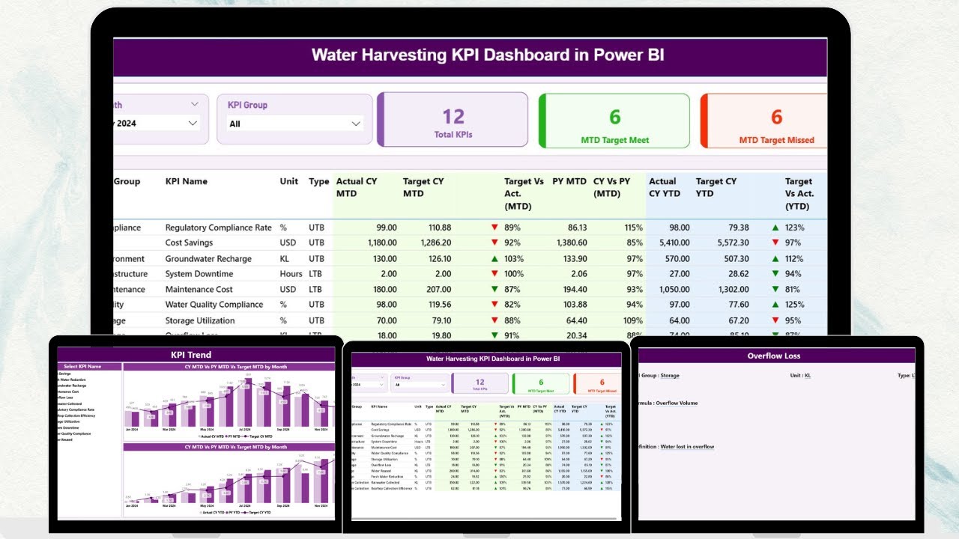959x539 pixels.
Task: Click green down MTD arrow for Maintenance Cost, laptop dashboard
Action: click(x=494, y=289)
